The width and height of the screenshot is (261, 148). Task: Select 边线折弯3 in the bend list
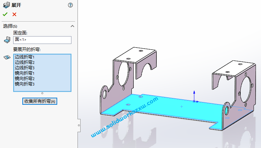(x=25, y=68)
